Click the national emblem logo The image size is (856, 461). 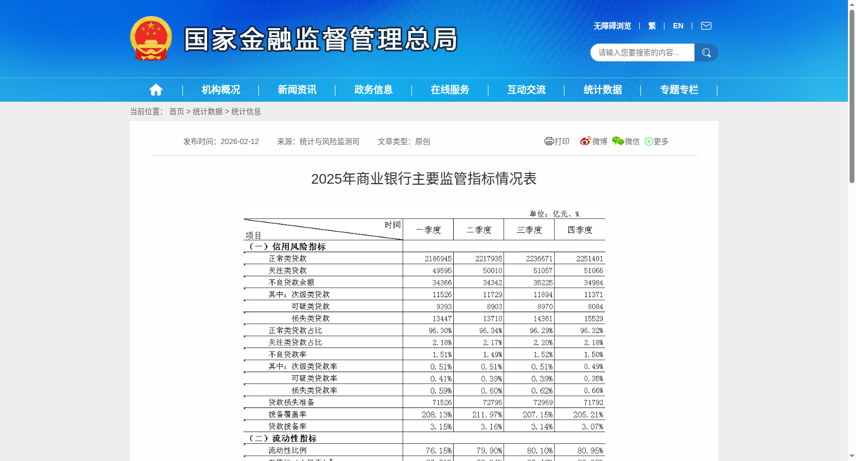pyautogui.click(x=151, y=39)
